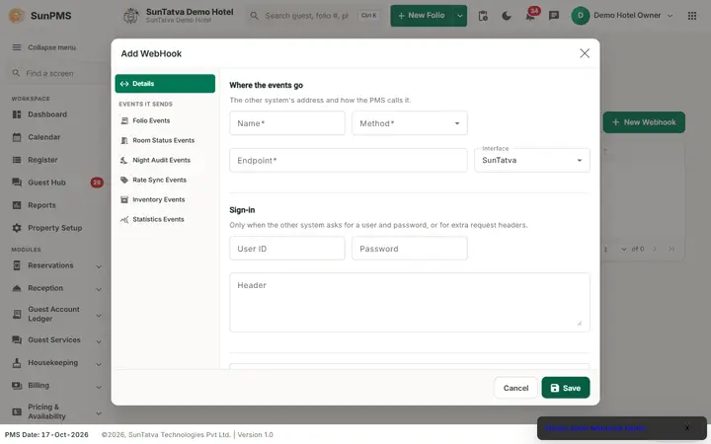Open the New Folio split-button arrow
Image resolution: width=711 pixels, height=444 pixels.
pos(460,16)
